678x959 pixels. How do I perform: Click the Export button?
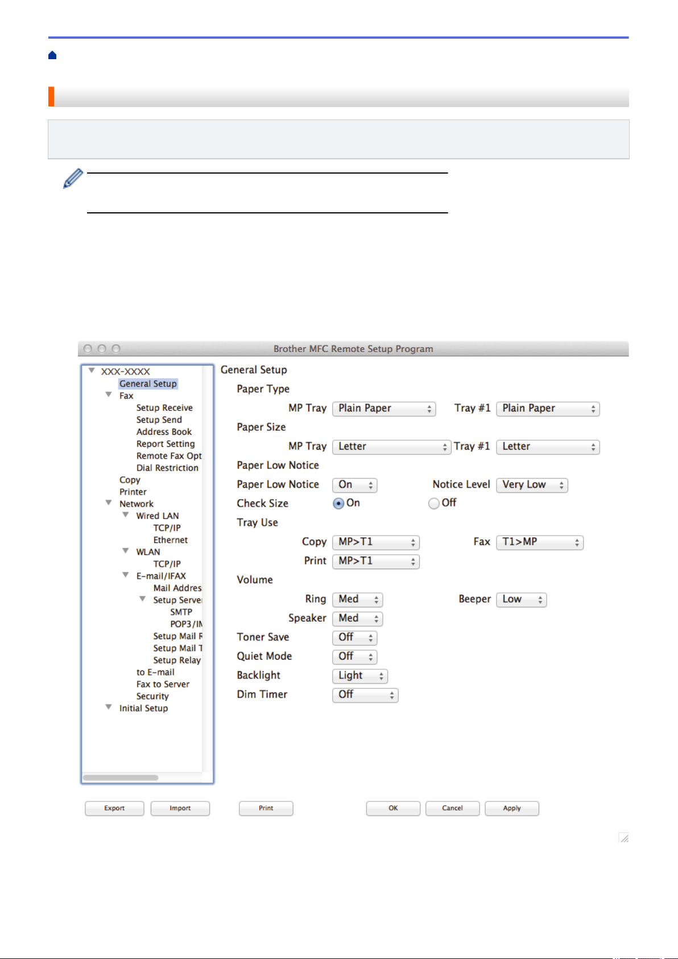click(x=114, y=808)
